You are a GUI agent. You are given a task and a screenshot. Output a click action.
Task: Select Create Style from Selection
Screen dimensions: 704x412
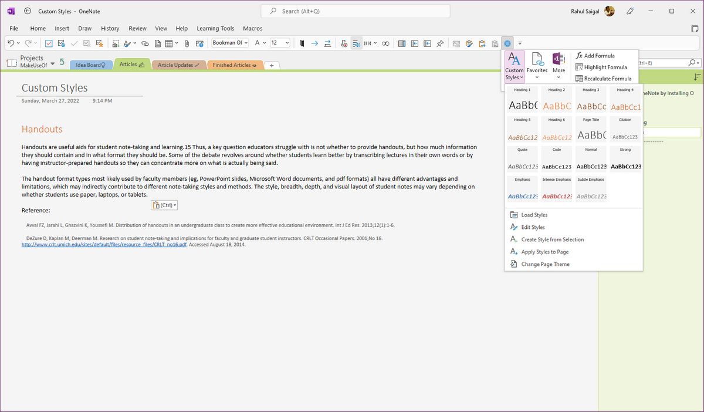pyautogui.click(x=552, y=239)
